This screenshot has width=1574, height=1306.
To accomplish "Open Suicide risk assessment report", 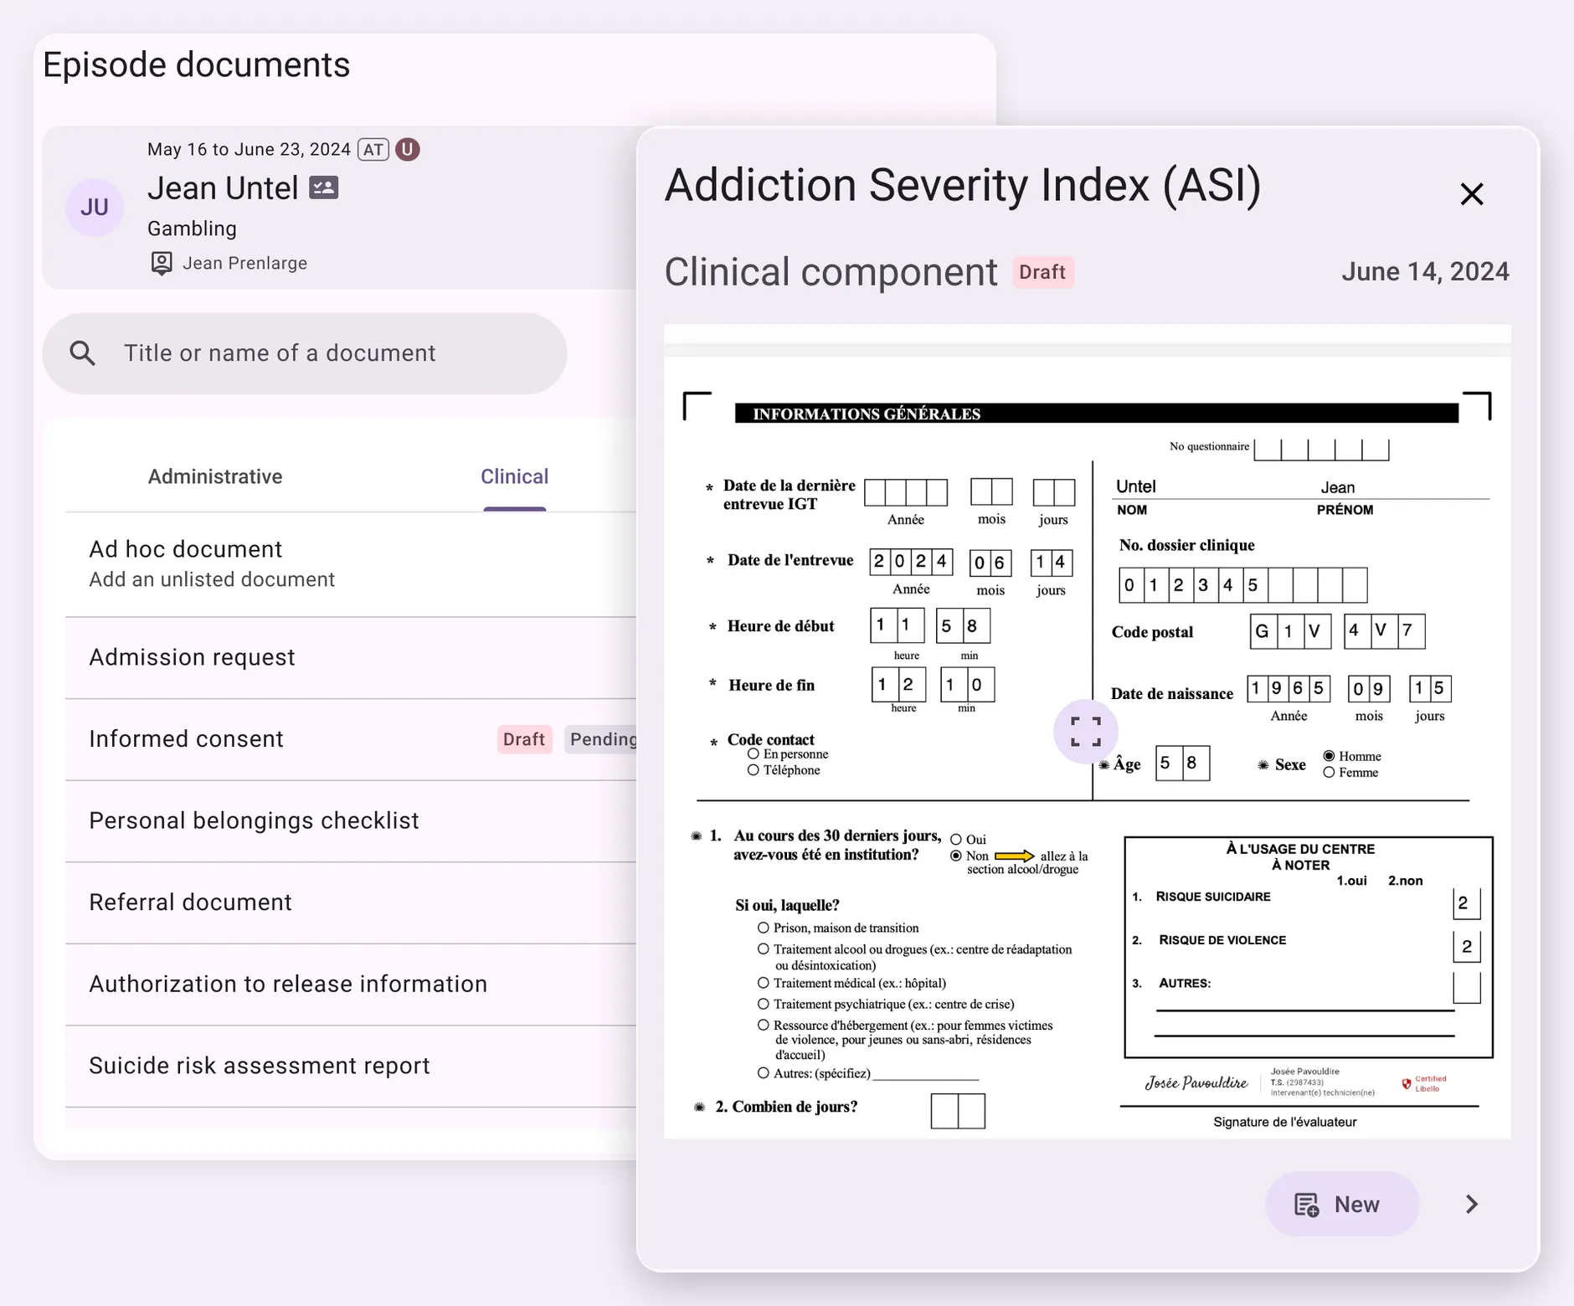I will point(351,1066).
